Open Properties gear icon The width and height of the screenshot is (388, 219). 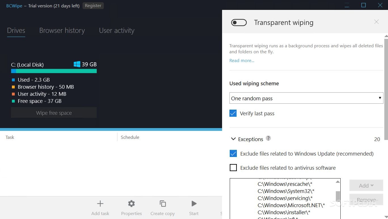coord(131,203)
